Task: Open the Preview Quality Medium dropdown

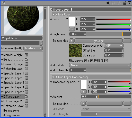Action: (33, 48)
